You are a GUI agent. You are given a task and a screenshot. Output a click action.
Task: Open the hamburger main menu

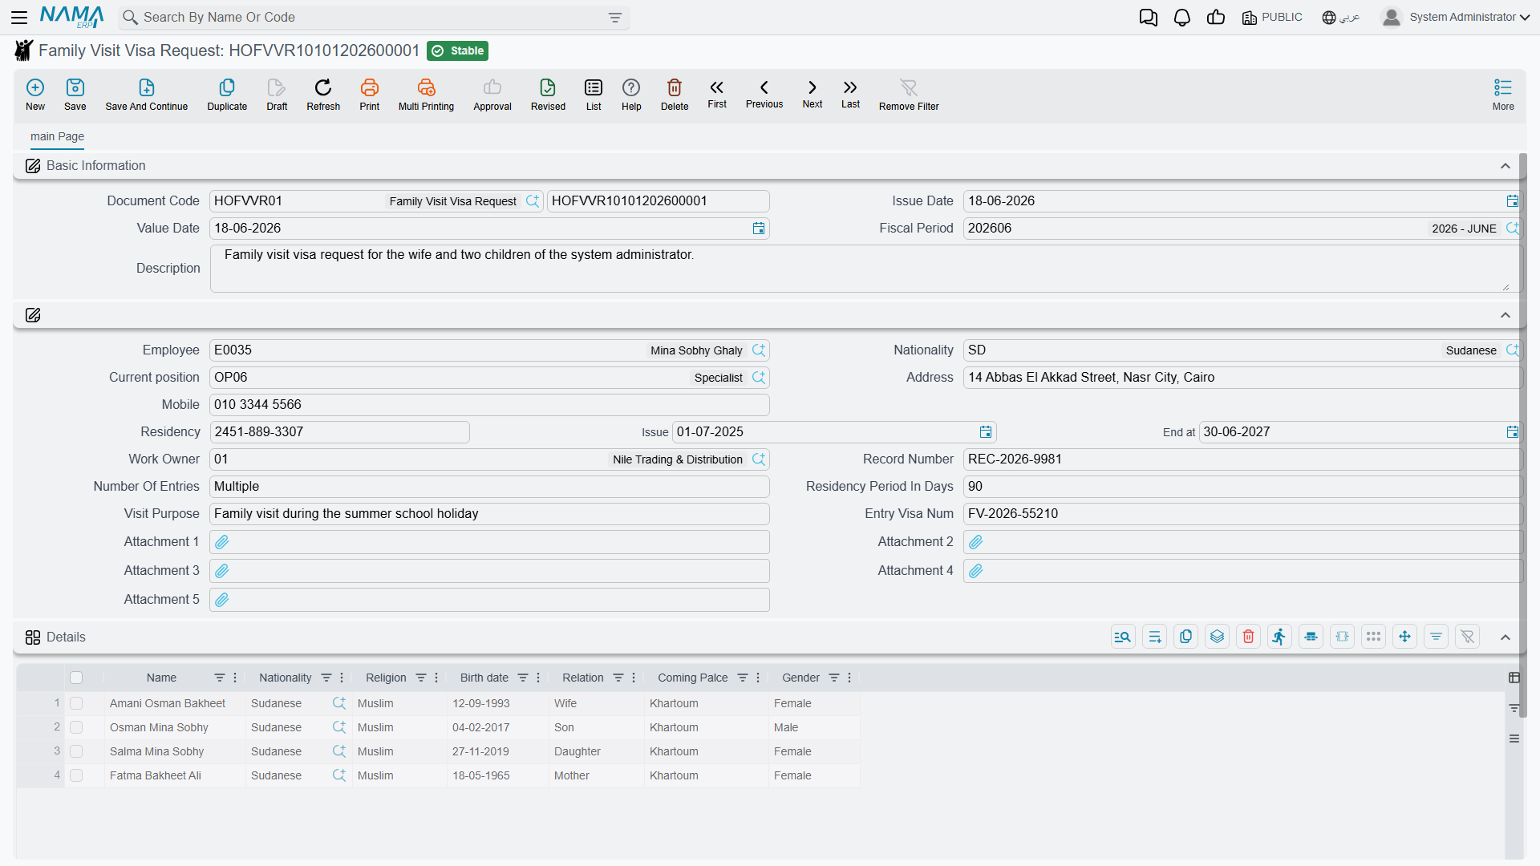point(19,18)
